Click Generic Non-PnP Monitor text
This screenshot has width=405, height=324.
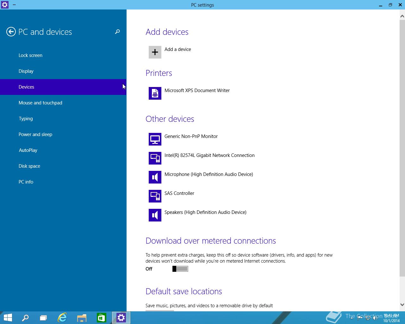click(x=191, y=136)
